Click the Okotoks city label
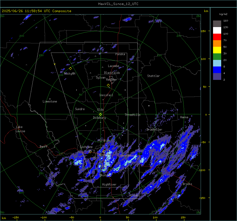Image resolution: width=237 pixels, height=221 pixels. [x=105, y=175]
